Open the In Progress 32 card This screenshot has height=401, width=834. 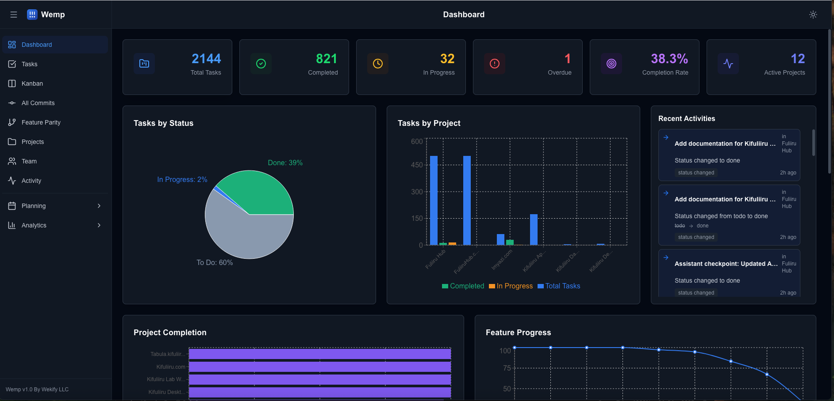pos(411,67)
